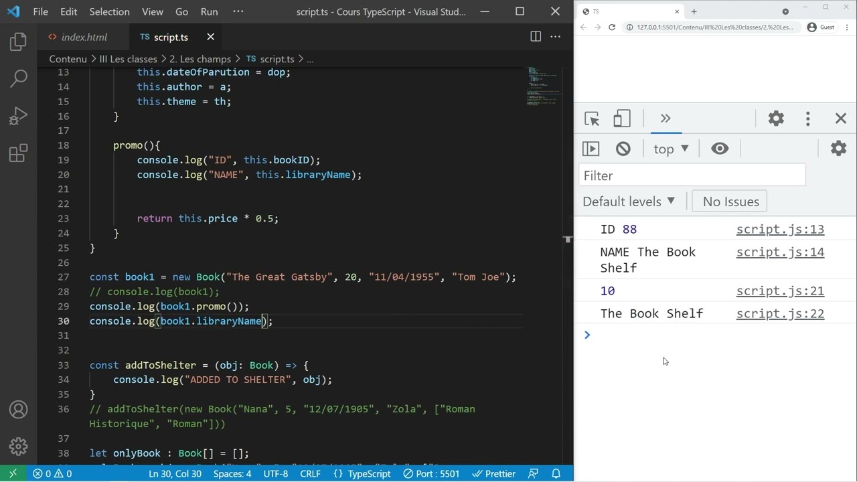The width and height of the screenshot is (857, 482).
Task: Go forward in the browser
Action: (x=597, y=27)
